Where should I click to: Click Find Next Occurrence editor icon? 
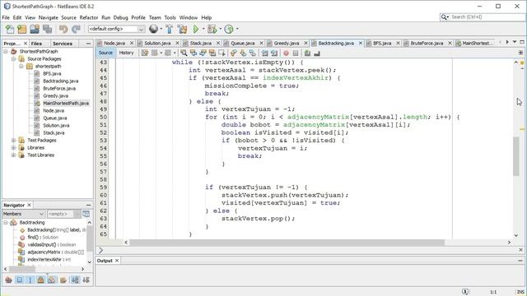pyautogui.click(x=203, y=53)
